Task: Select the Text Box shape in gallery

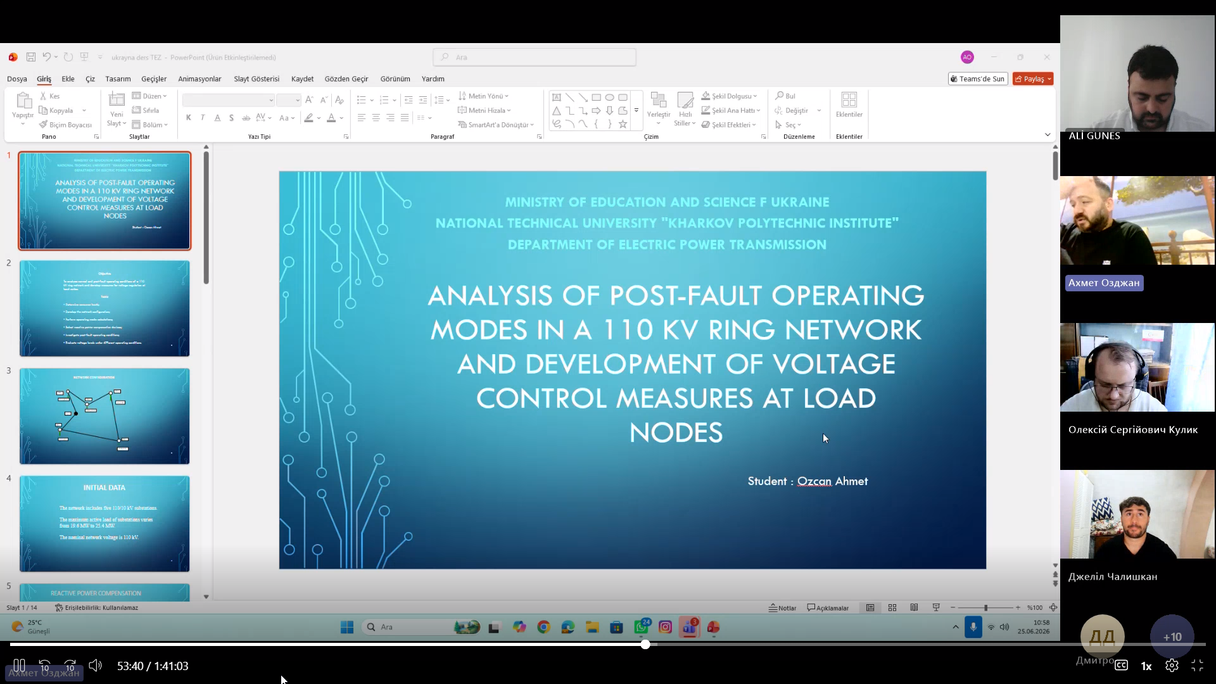Action: 556,98
